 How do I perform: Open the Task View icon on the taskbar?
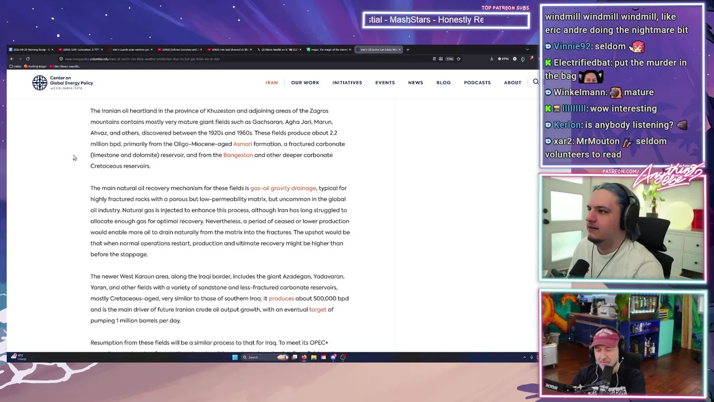click(295, 357)
